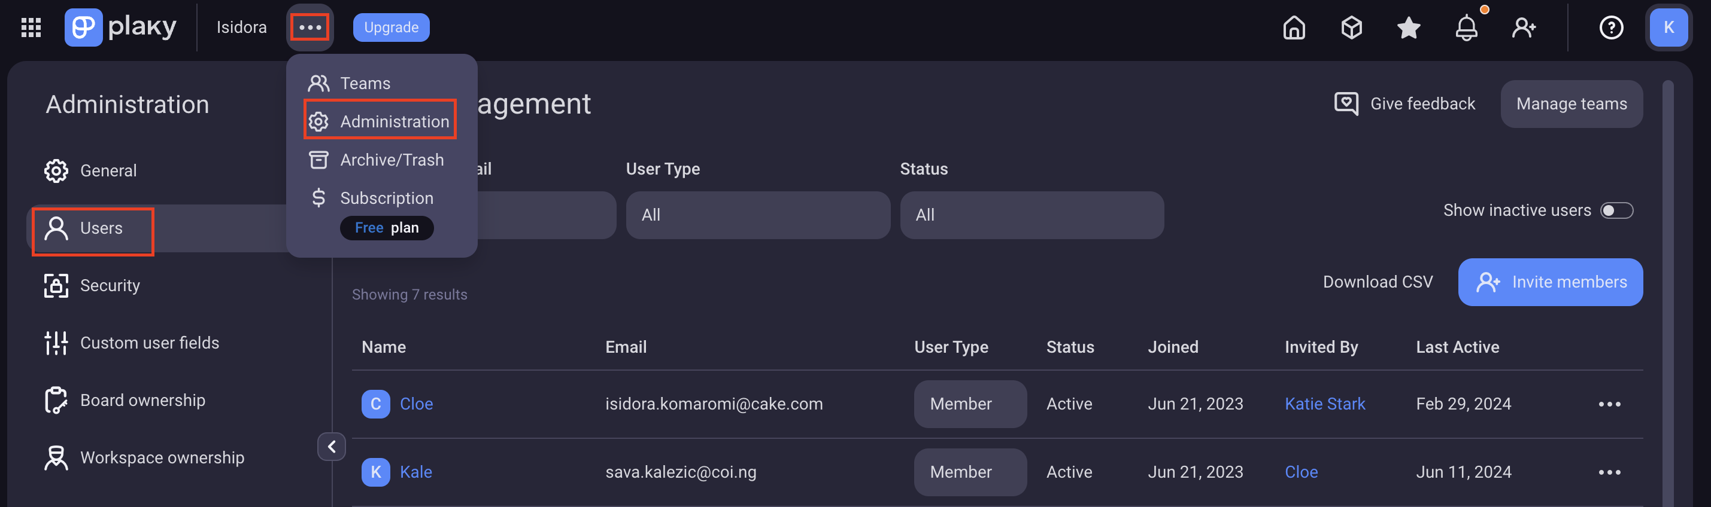
Task: Open the help question mark icon
Action: [x=1610, y=28]
